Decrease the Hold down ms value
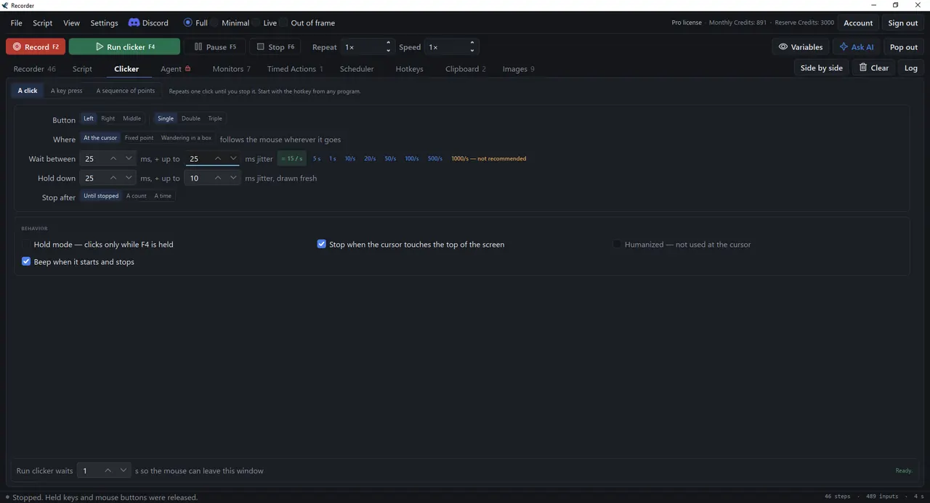 (x=129, y=178)
